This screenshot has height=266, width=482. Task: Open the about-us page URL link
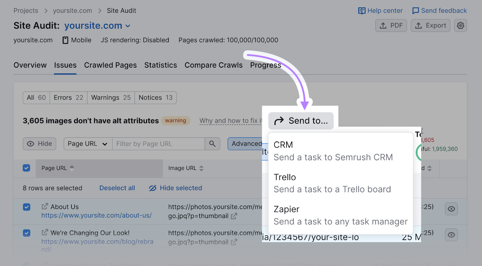[x=96, y=215]
